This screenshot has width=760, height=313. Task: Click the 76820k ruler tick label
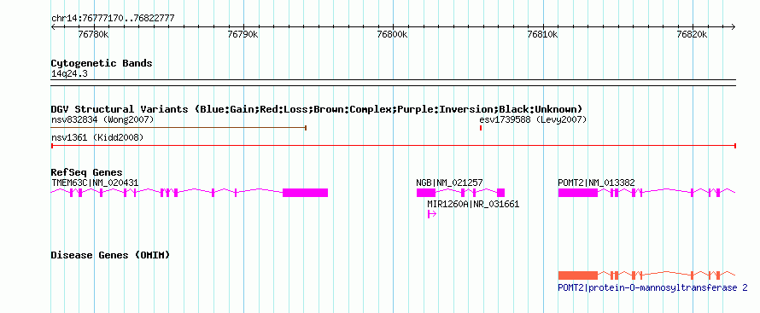click(x=693, y=35)
